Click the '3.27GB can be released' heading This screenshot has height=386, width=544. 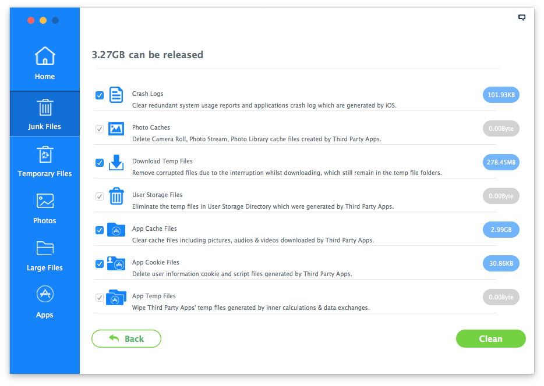147,55
